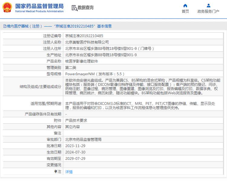Click the 管理类别 row label
Screen dimensions: 227x181
pyautogui.click(x=54, y=68)
